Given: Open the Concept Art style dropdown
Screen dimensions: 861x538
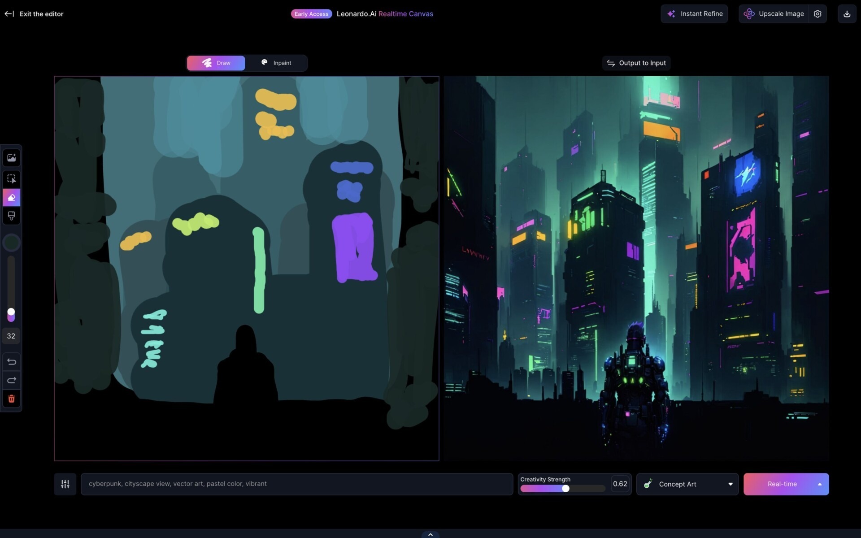Looking at the screenshot, I should tap(687, 484).
